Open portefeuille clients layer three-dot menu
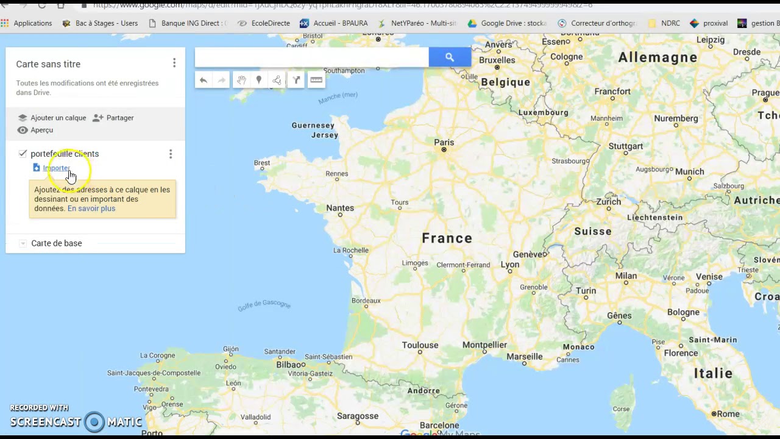Viewport: 780px width, 439px height. [171, 154]
